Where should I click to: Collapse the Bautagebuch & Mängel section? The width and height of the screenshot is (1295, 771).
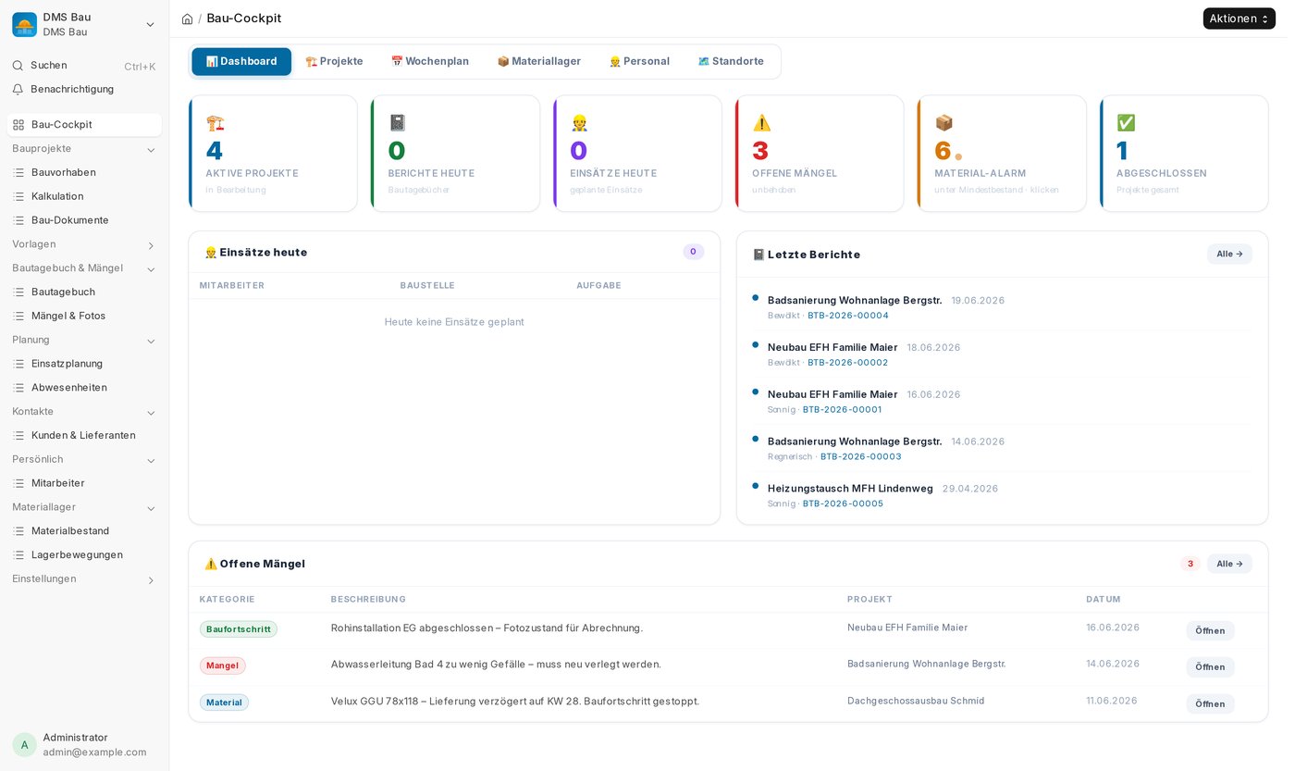click(151, 269)
